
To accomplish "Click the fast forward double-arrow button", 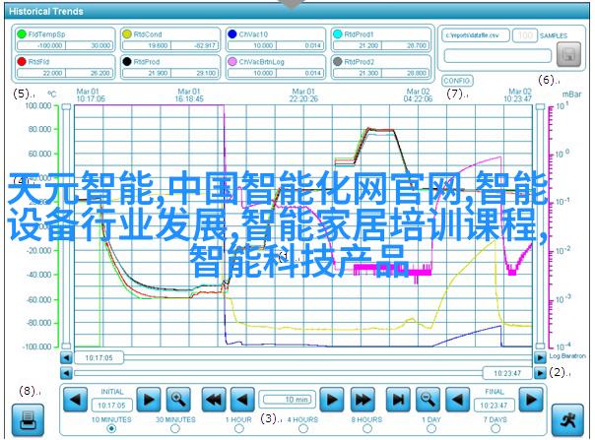I will click(x=363, y=399).
